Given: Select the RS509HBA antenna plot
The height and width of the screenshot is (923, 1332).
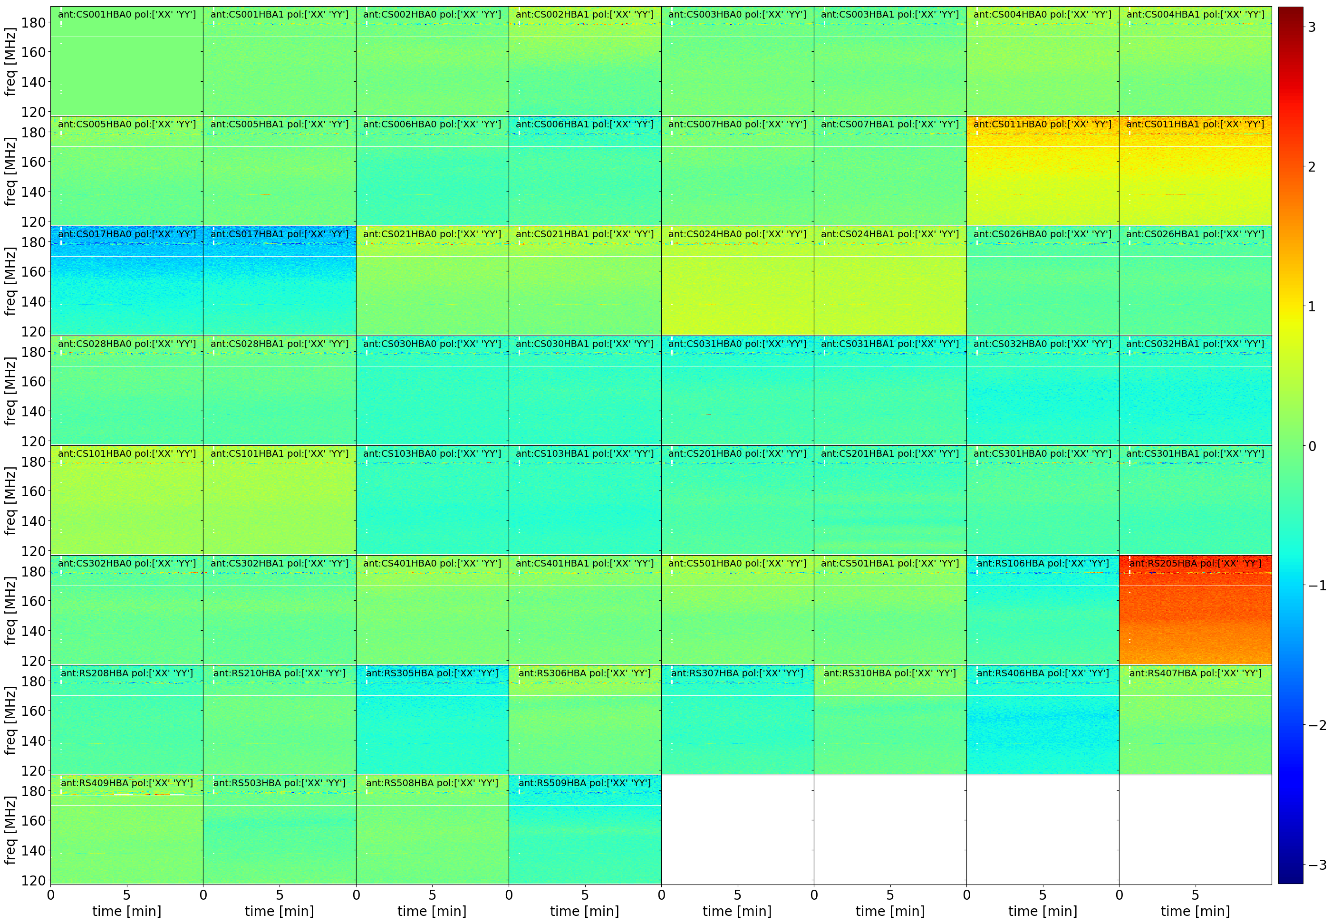Looking at the screenshot, I should click(x=585, y=829).
